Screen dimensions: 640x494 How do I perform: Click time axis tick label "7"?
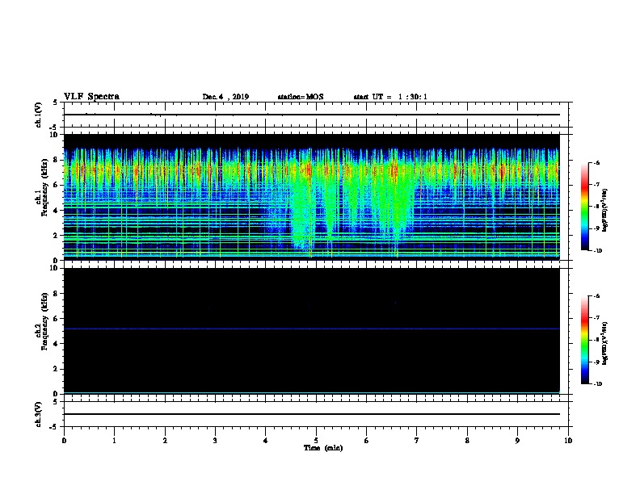(417, 440)
